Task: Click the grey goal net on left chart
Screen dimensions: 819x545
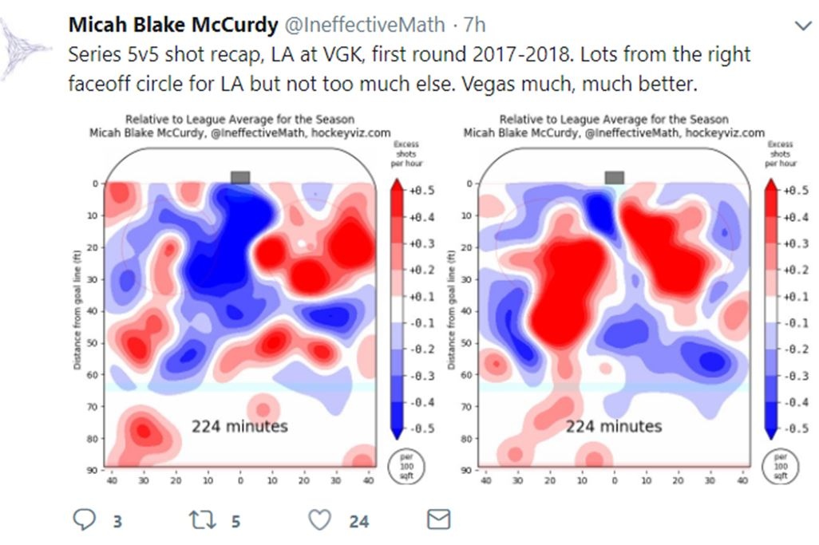Action: coord(240,177)
